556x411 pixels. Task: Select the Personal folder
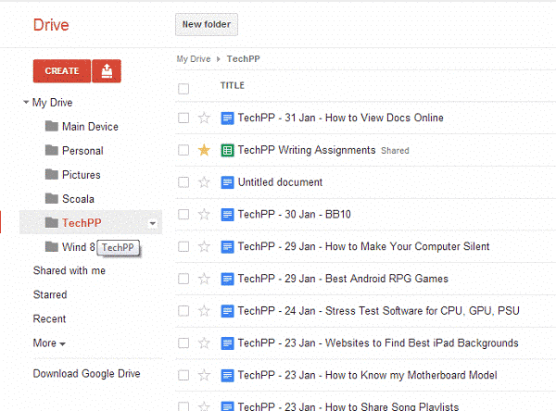[82, 151]
